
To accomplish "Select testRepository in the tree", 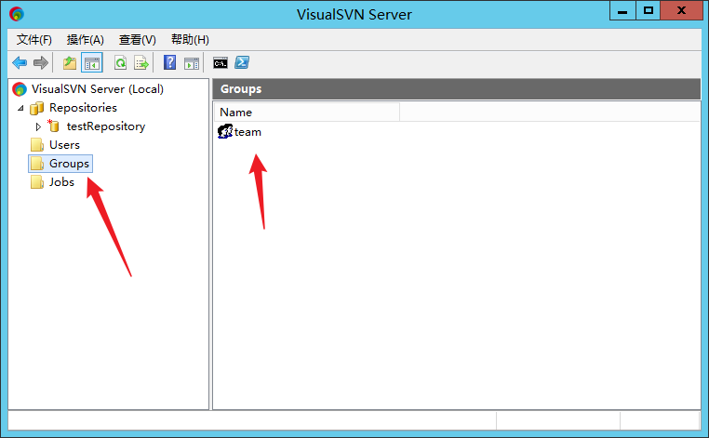I will (106, 126).
